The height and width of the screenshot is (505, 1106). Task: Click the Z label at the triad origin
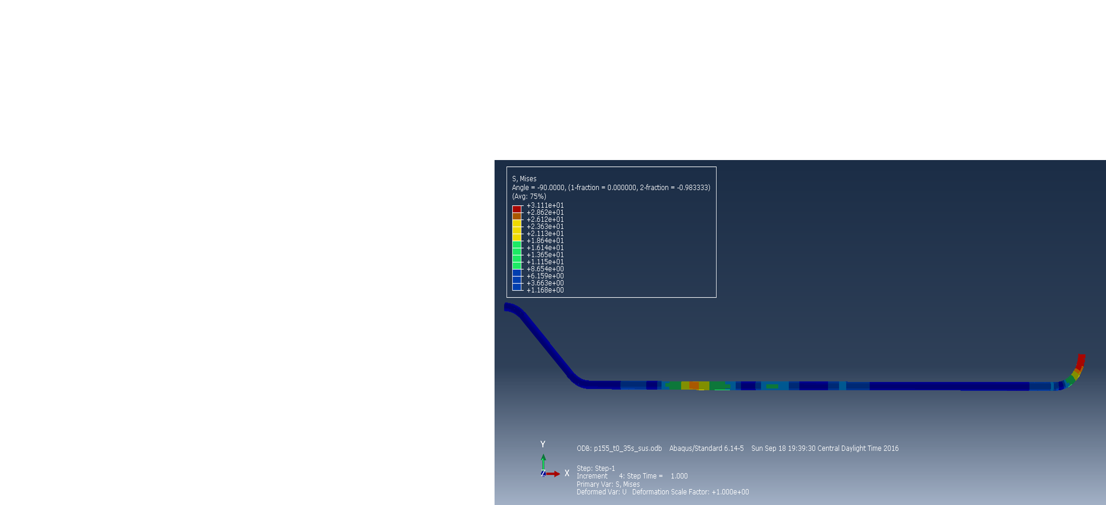click(543, 474)
